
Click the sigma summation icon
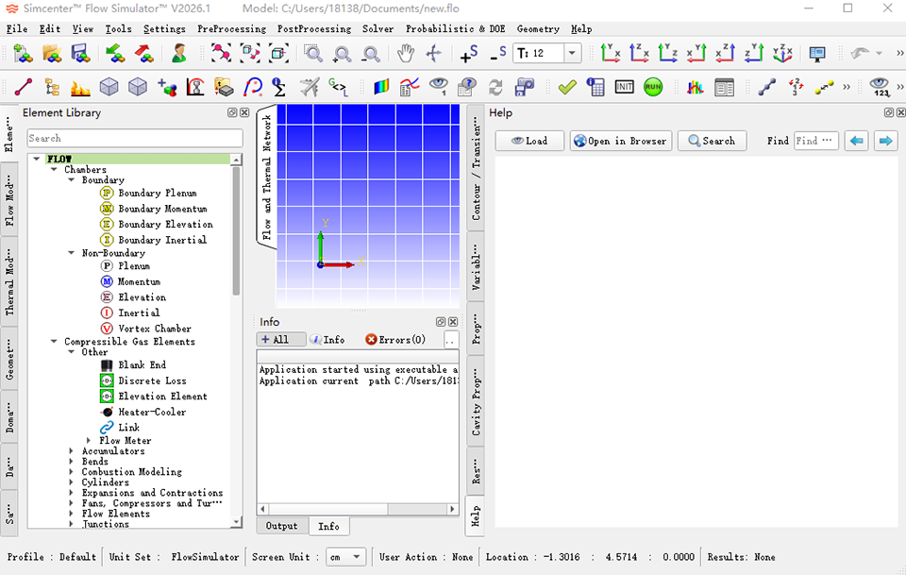point(279,87)
